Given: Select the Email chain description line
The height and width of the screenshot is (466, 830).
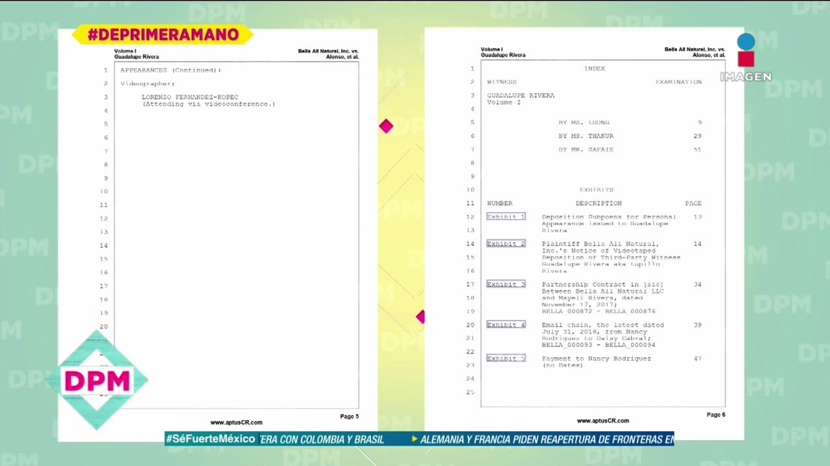Looking at the screenshot, I should pyautogui.click(x=603, y=325).
